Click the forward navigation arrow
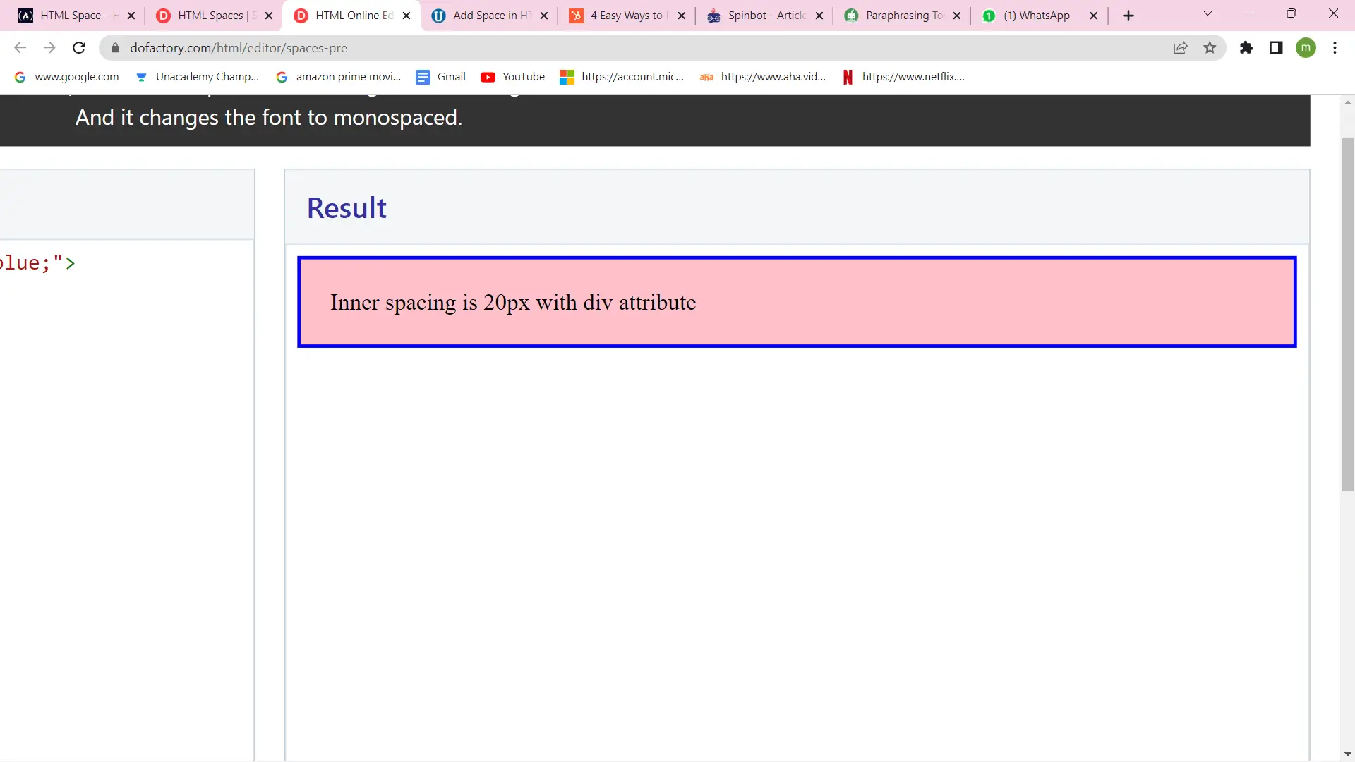 coord(49,47)
